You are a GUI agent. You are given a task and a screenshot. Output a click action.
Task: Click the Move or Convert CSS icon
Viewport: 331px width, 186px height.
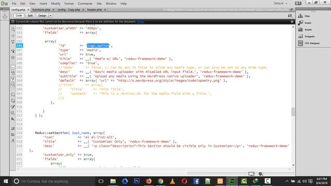(13, 119)
